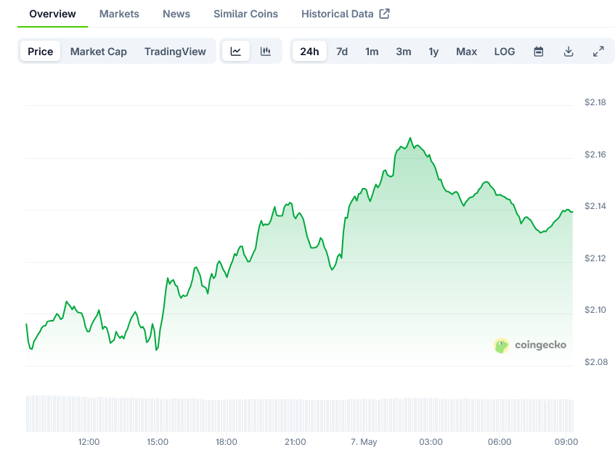615x463 pixels.
Task: Switch to the 7d time range
Action: (342, 52)
